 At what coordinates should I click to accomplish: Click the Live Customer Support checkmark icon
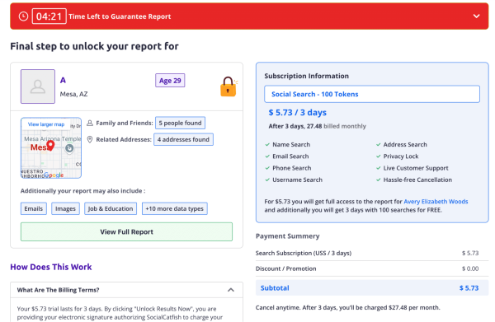(378, 168)
